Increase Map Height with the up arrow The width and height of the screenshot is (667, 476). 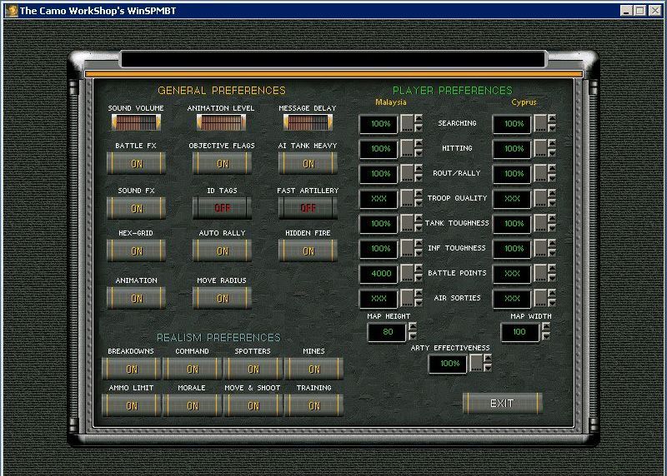412,327
